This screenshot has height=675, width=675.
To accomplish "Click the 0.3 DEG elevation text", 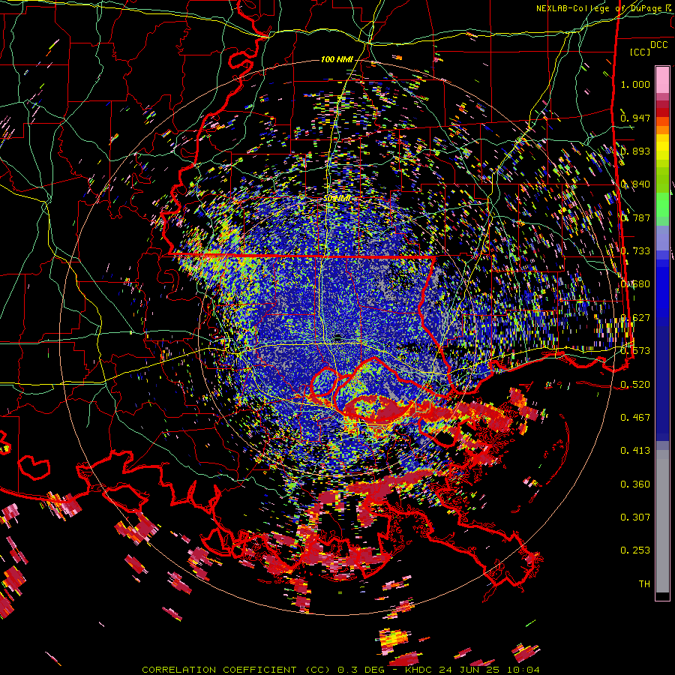I will [363, 670].
